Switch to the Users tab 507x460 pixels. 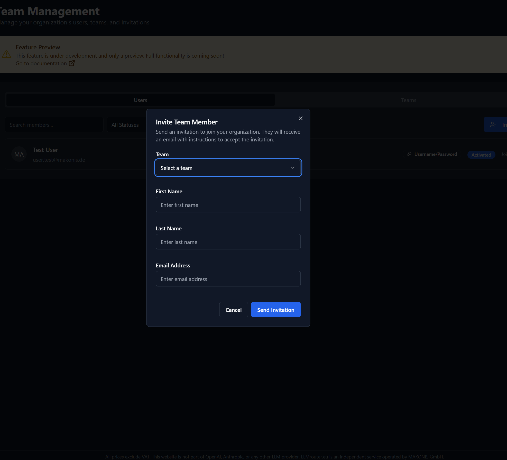point(140,100)
